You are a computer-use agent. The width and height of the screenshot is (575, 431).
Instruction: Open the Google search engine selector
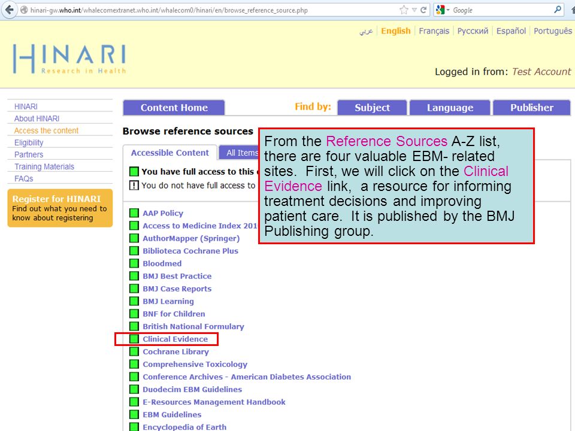coord(442,10)
